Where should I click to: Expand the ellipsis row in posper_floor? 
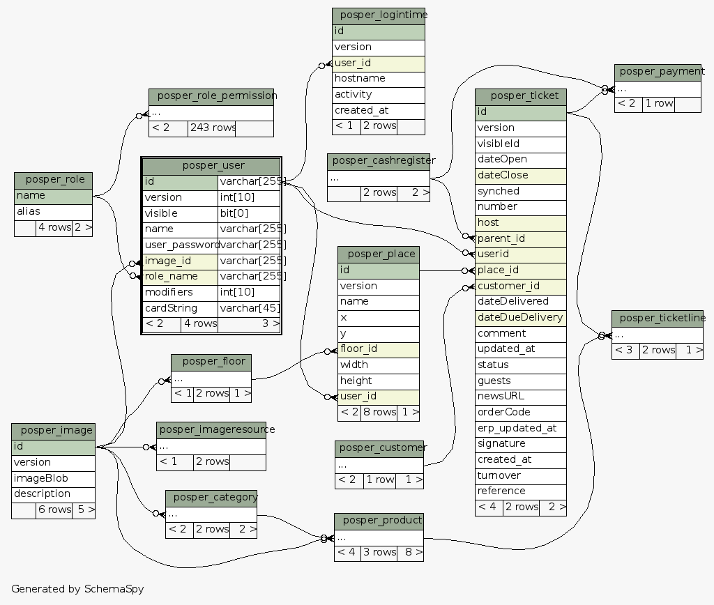pos(211,379)
